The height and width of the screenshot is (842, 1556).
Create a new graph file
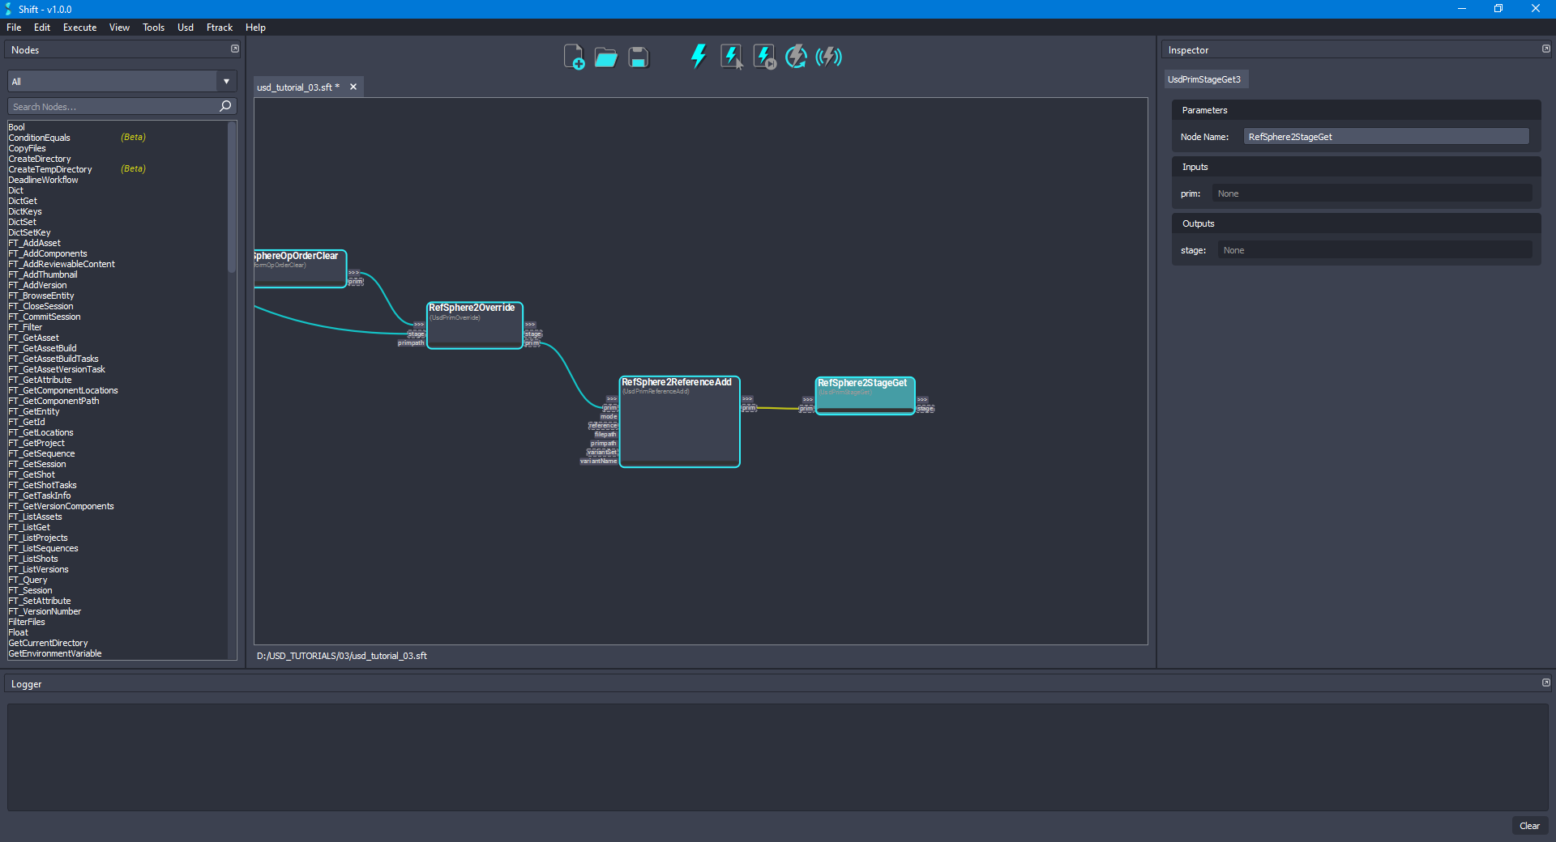point(574,57)
